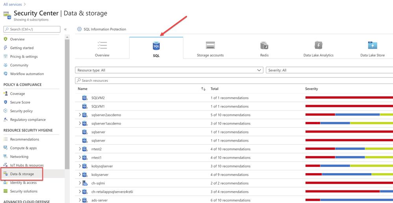Click the Workflow automation gear icon
Image resolution: width=393 pixels, height=203 pixels.
(x=6, y=74)
